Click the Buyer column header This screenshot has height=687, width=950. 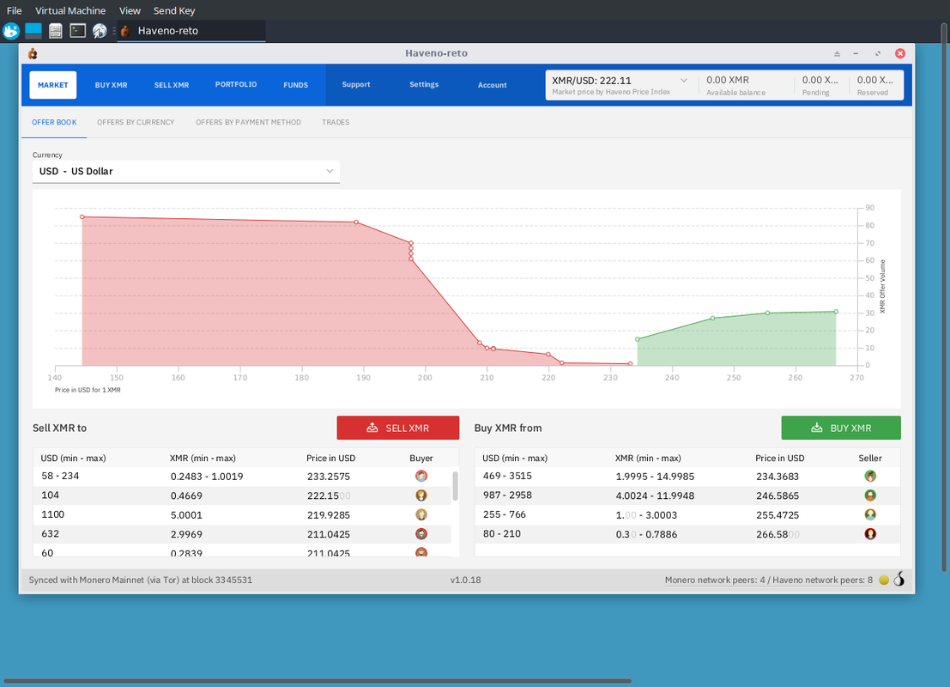421,459
